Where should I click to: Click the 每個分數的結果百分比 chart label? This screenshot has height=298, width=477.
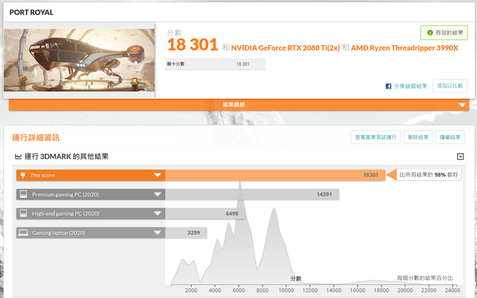pyautogui.click(x=425, y=278)
